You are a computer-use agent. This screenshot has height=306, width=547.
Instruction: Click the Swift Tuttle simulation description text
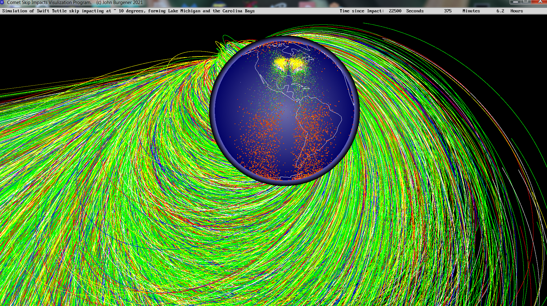[128, 11]
